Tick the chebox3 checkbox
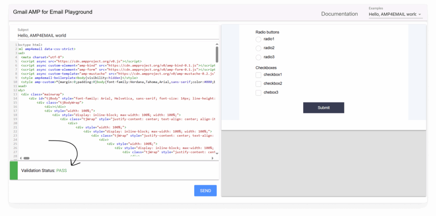The image size is (436, 216). click(x=258, y=93)
